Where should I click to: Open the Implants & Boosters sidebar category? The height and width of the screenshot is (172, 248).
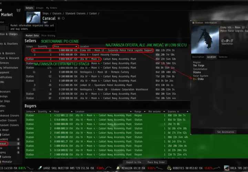pyautogui.click(x=8, y=53)
